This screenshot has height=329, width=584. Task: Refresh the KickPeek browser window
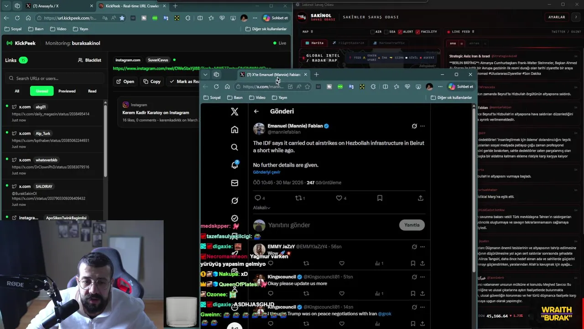coord(17,18)
